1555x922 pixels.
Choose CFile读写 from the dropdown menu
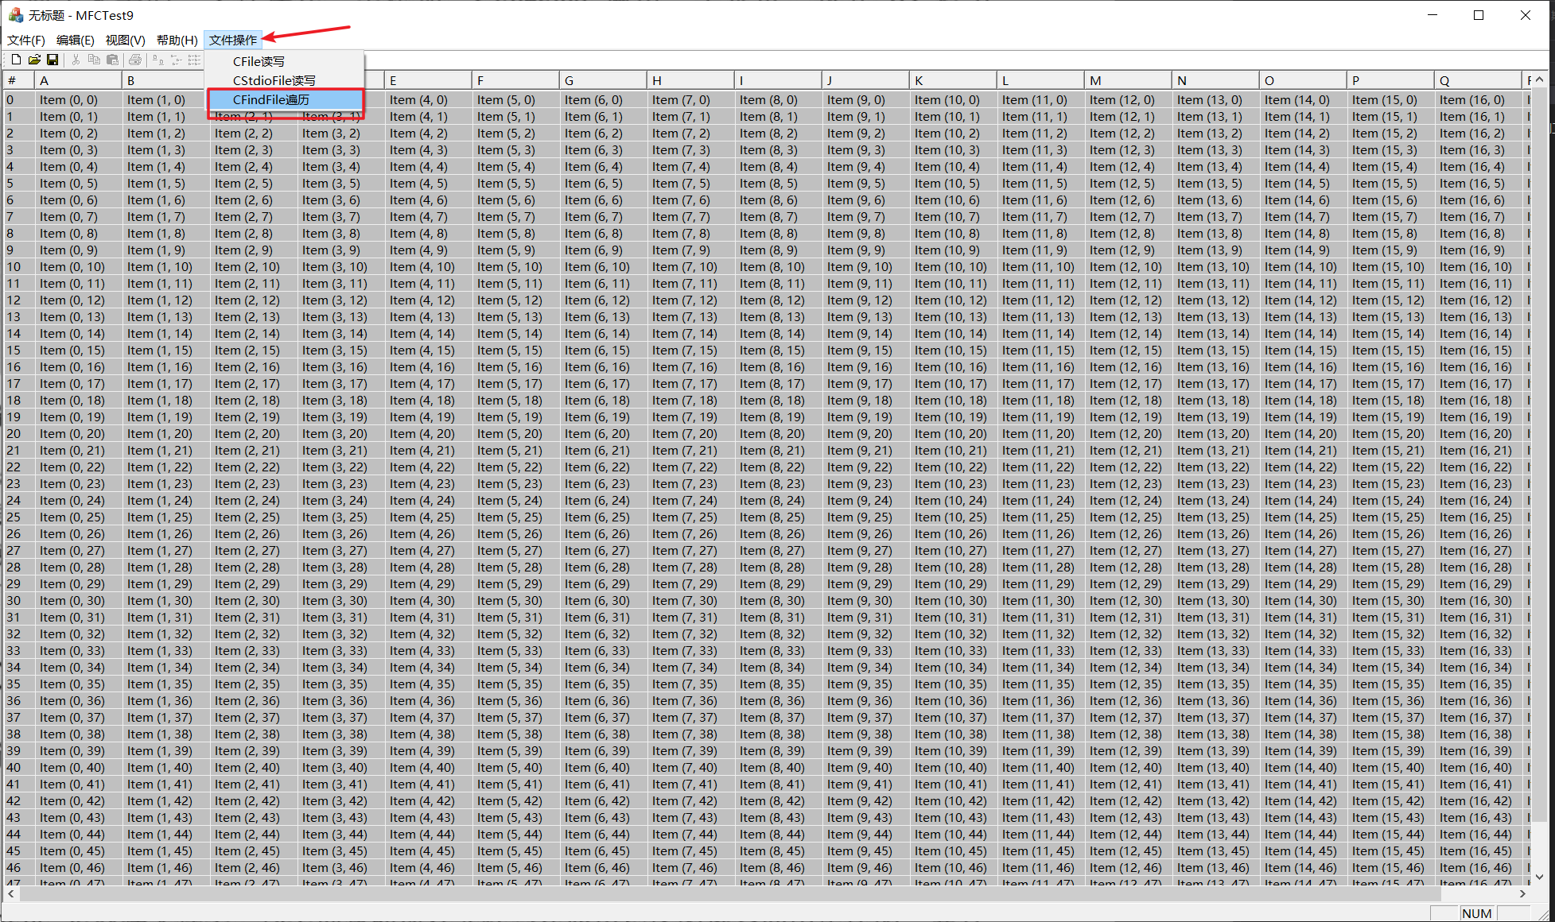pyautogui.click(x=259, y=61)
